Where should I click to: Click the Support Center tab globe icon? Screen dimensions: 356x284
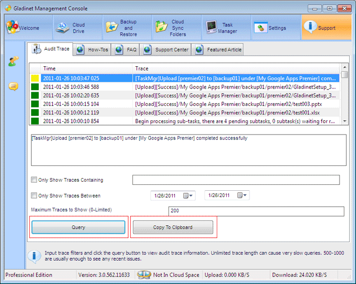148,49
